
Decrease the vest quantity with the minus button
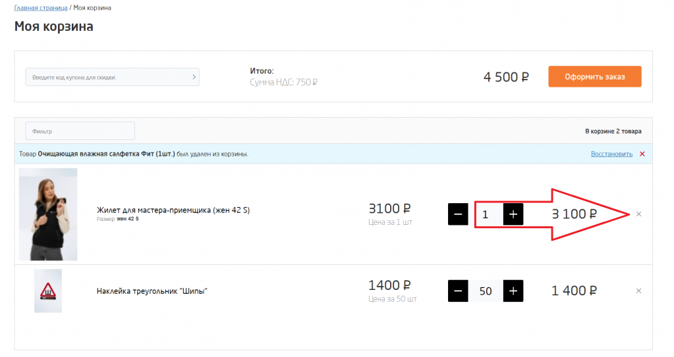[458, 214]
